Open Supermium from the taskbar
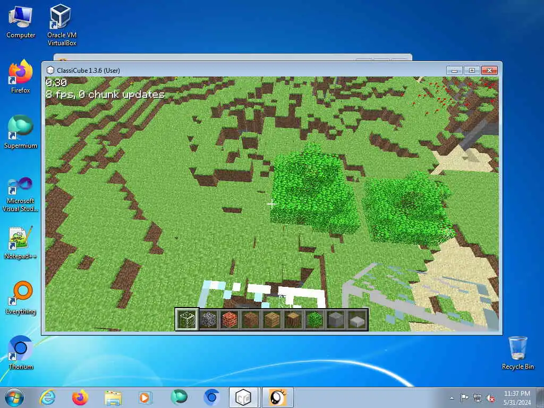This screenshot has width=544, height=408. (x=178, y=397)
